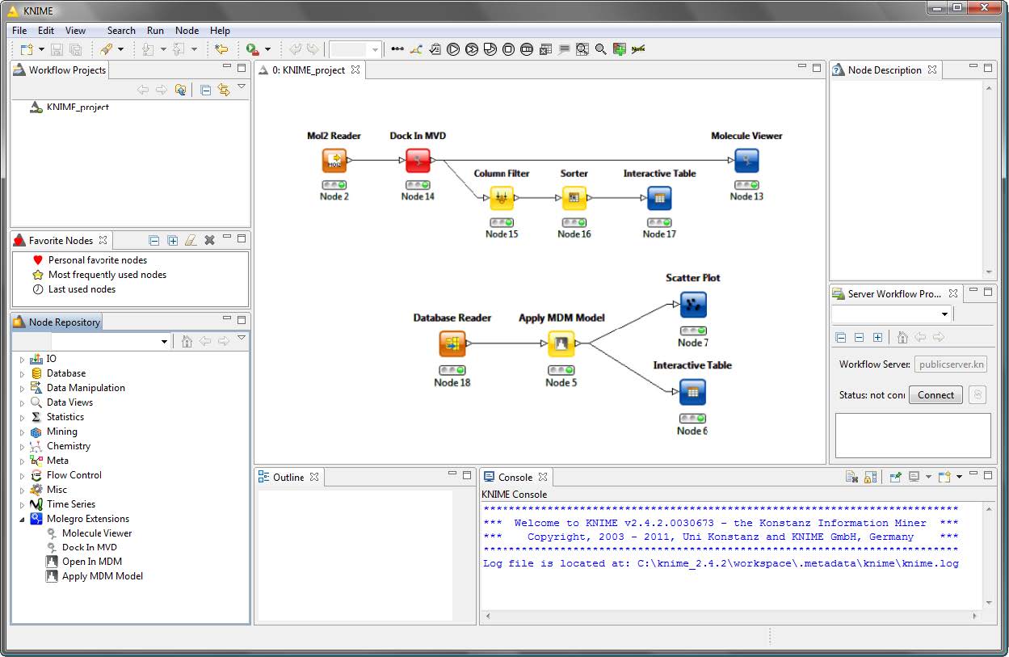Image resolution: width=1009 pixels, height=657 pixels.
Task: Open the Server Workflow combo box dropdown
Action: pos(944,314)
